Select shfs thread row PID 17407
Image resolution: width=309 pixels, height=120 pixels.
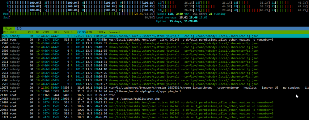click(x=154, y=102)
